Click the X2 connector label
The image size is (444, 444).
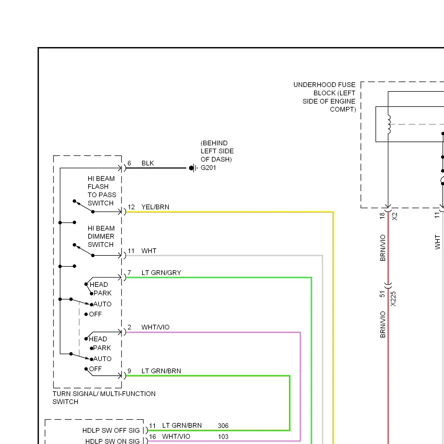[x=395, y=216]
